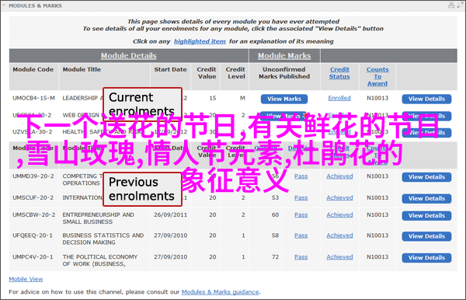The height and width of the screenshot is (300, 466).
Task: Click mark 58 in UFQEEQ-20-1 row
Action: click(275, 235)
